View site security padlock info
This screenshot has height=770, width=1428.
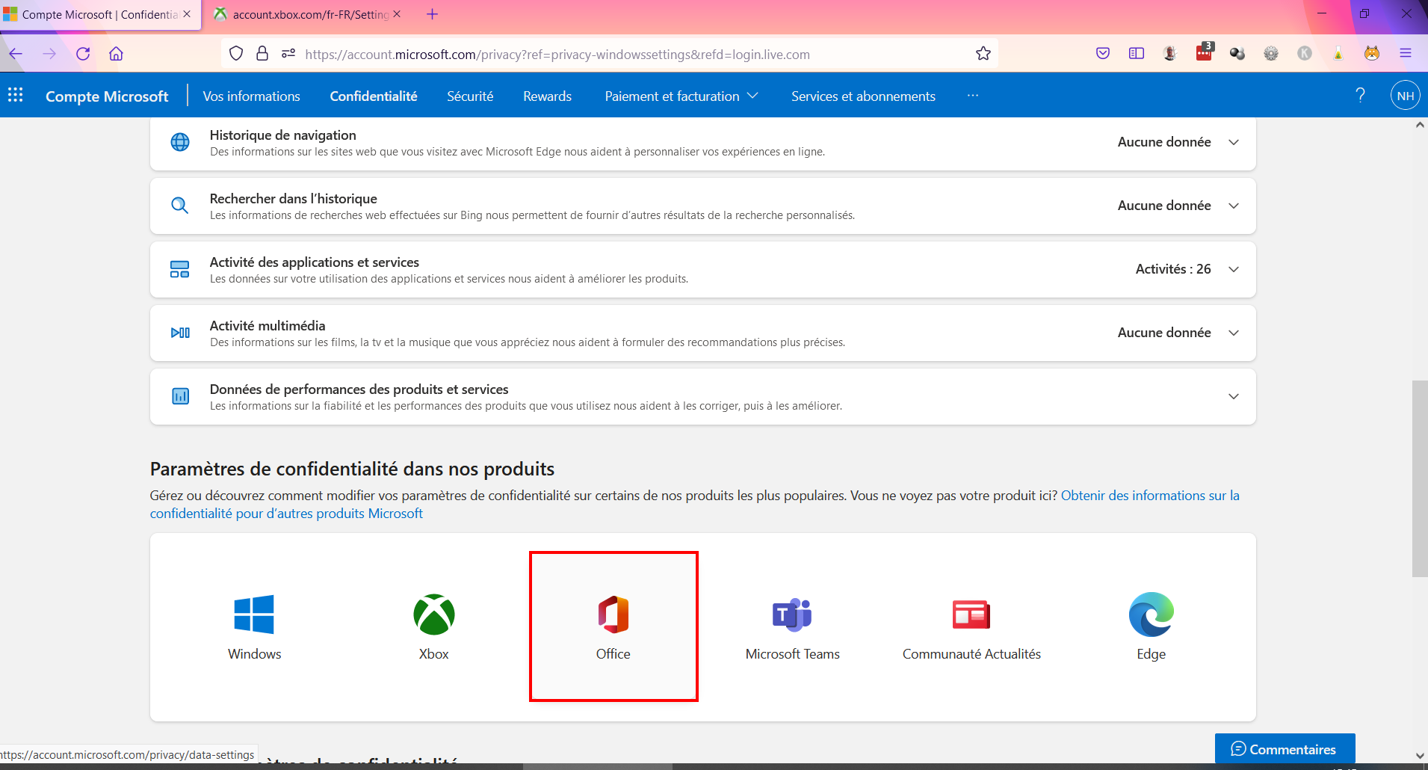point(262,54)
